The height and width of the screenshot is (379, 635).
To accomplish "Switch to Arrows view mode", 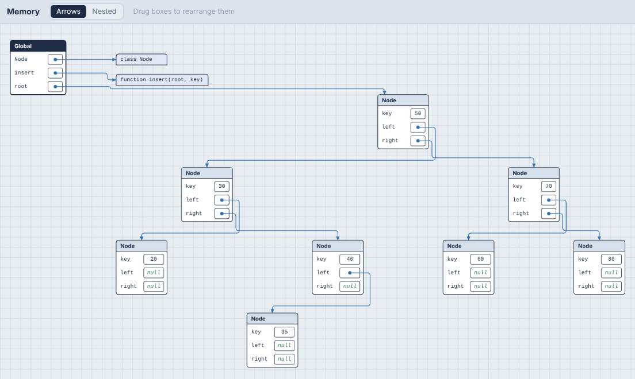I will tap(68, 11).
